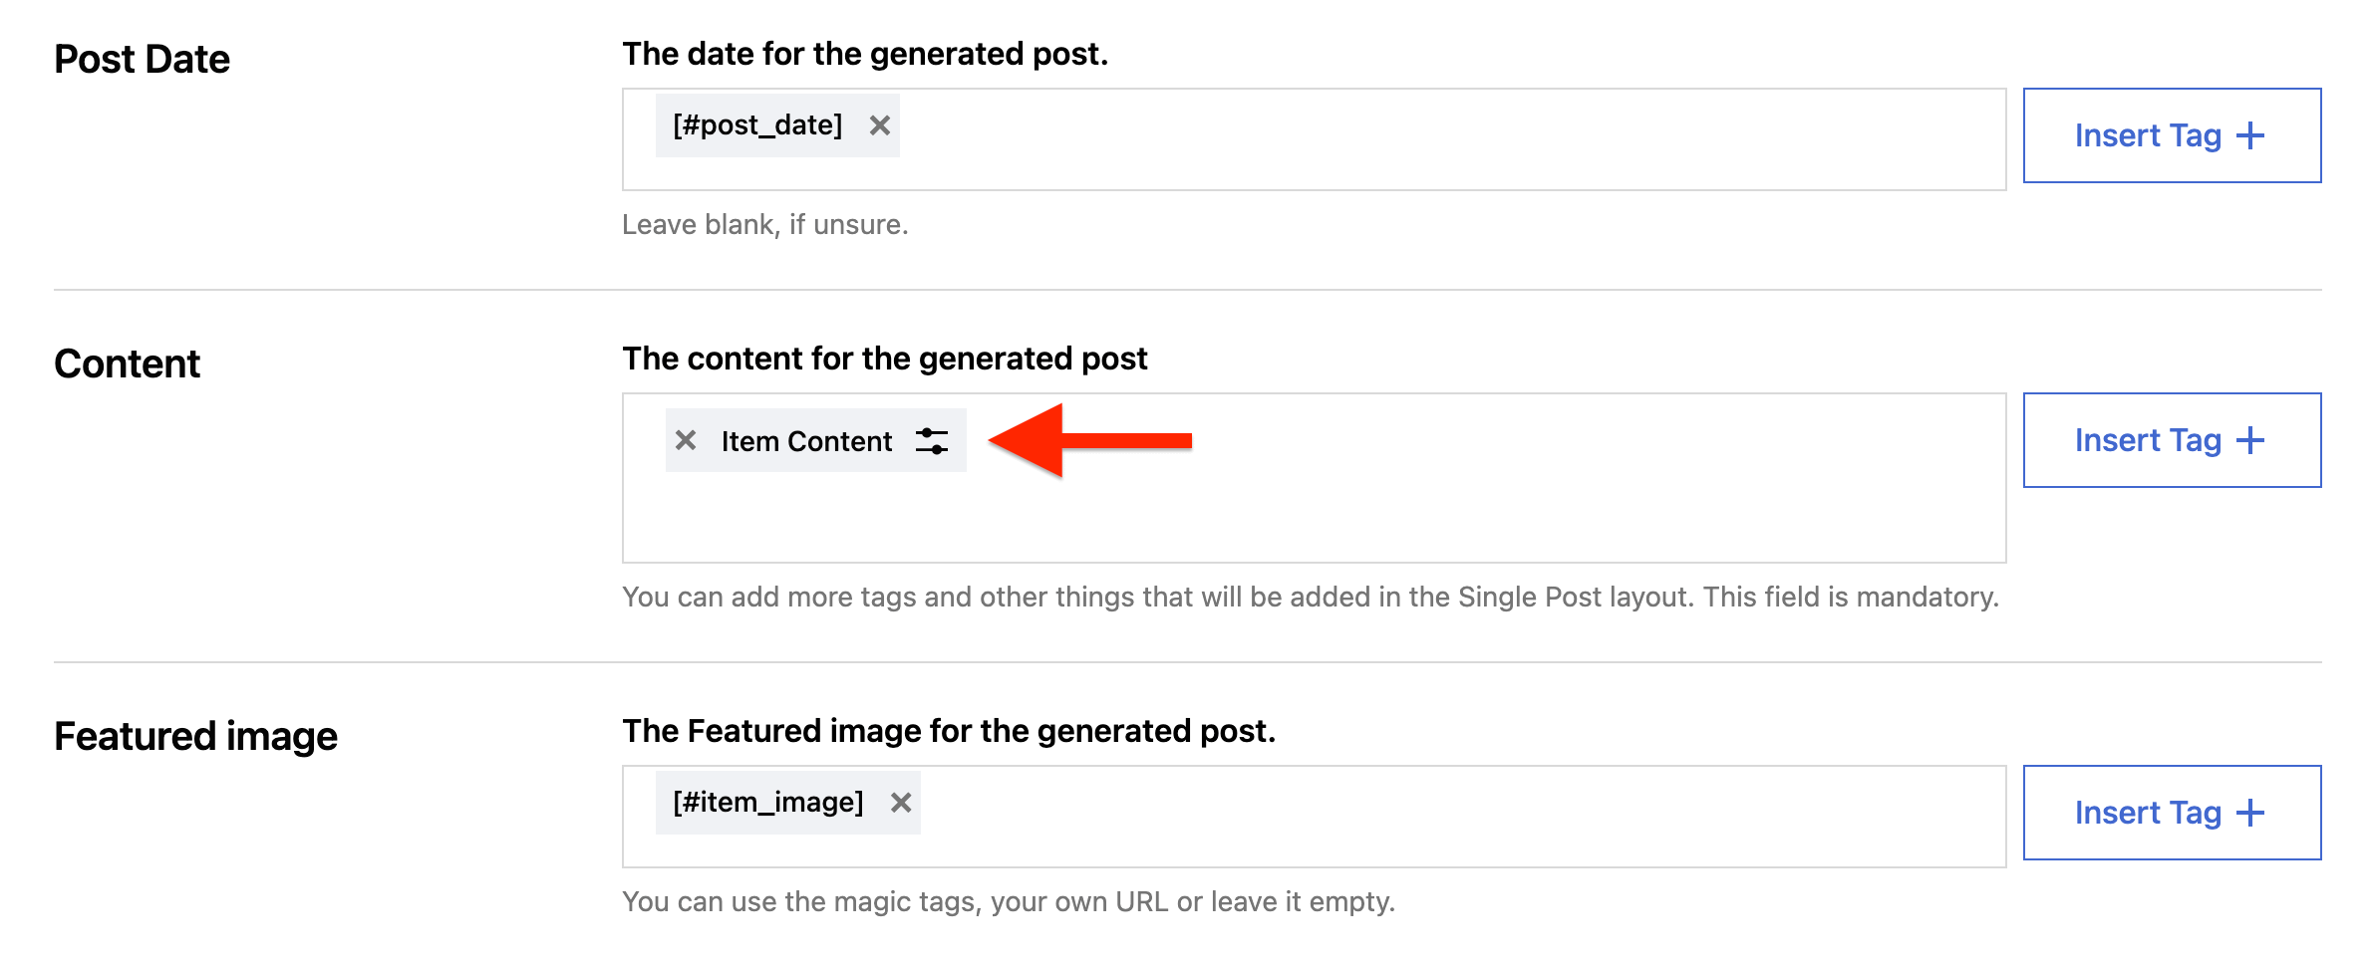Click plus icon in Content Insert Tag

[2250, 441]
